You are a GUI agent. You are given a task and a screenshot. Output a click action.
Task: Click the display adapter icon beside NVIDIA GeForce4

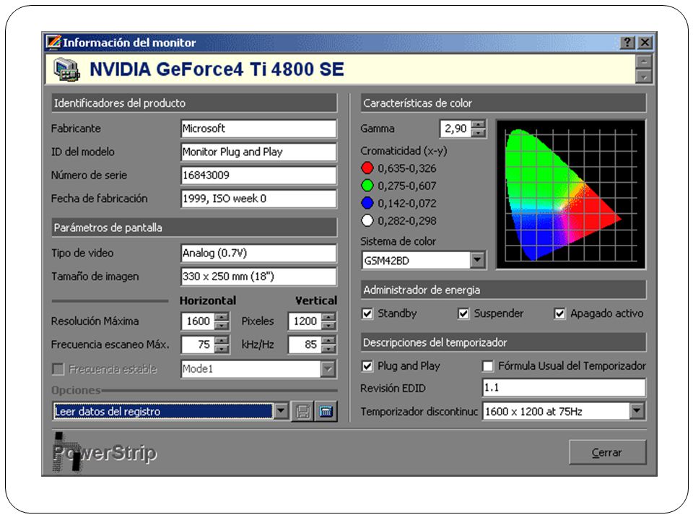[x=66, y=70]
